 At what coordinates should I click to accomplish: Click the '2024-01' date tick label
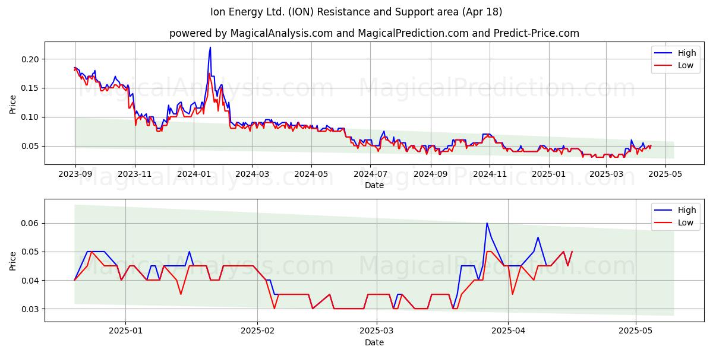coord(194,174)
